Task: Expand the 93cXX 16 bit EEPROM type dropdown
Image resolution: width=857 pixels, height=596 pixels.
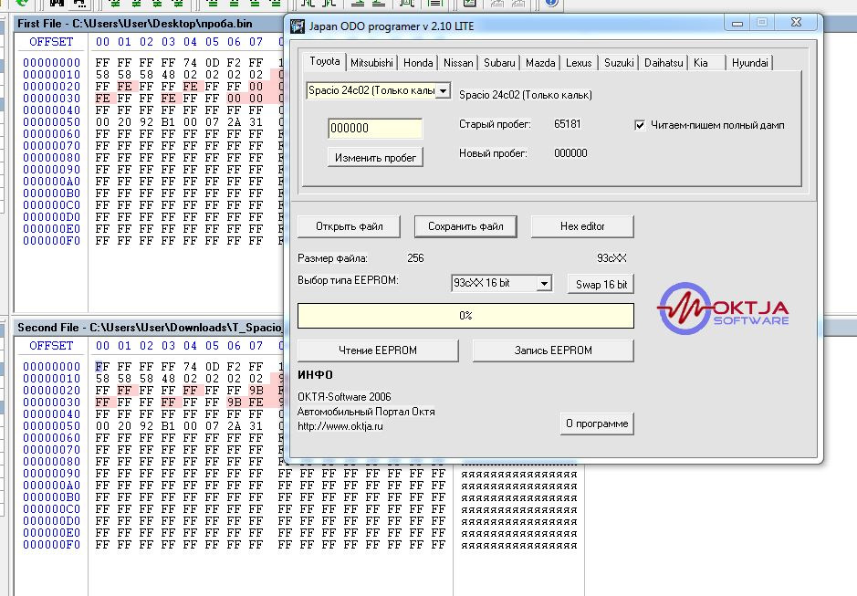Action: [544, 283]
